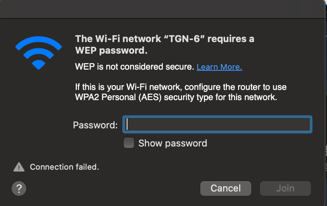Click the words "WEP password." in the heading

pos(111,50)
